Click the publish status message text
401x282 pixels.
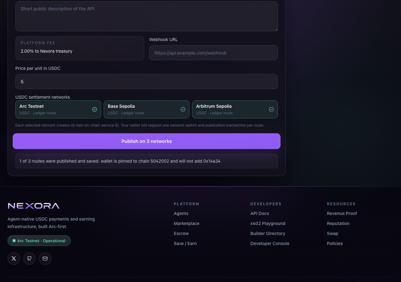[120, 161]
